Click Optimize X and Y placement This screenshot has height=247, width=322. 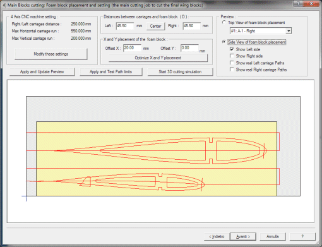click(x=158, y=58)
